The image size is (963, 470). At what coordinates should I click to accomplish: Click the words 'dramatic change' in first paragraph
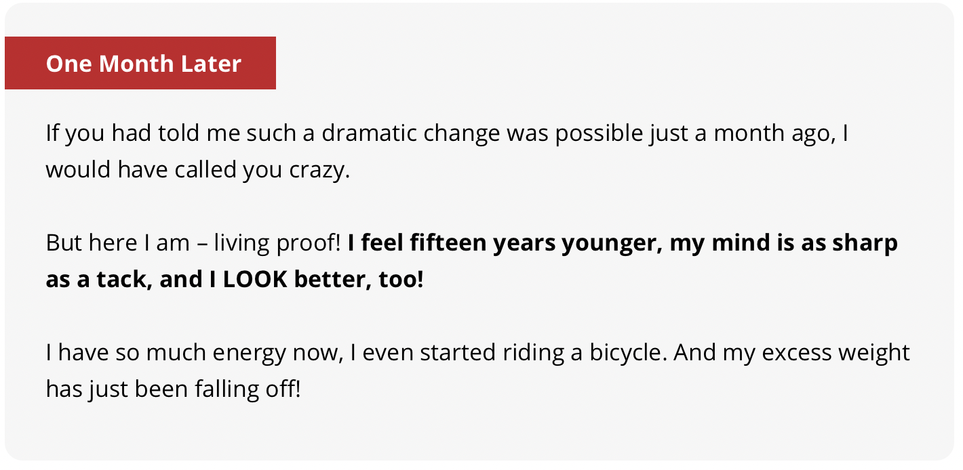[x=412, y=133]
